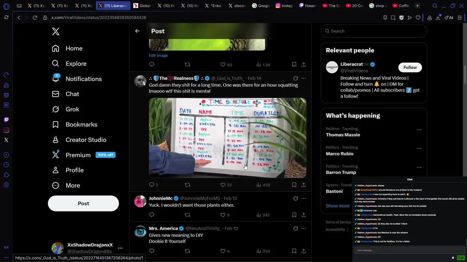Open The Realness profile avatar
Screen dimensions: 467x262
(x=140, y=81)
